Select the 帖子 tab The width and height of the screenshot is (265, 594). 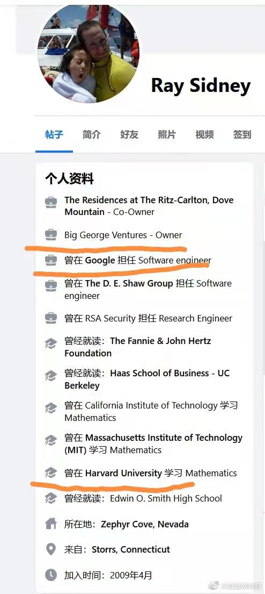point(54,134)
